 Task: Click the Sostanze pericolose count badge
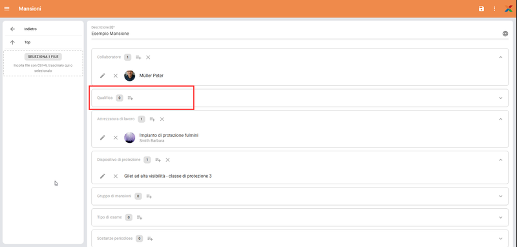139,238
